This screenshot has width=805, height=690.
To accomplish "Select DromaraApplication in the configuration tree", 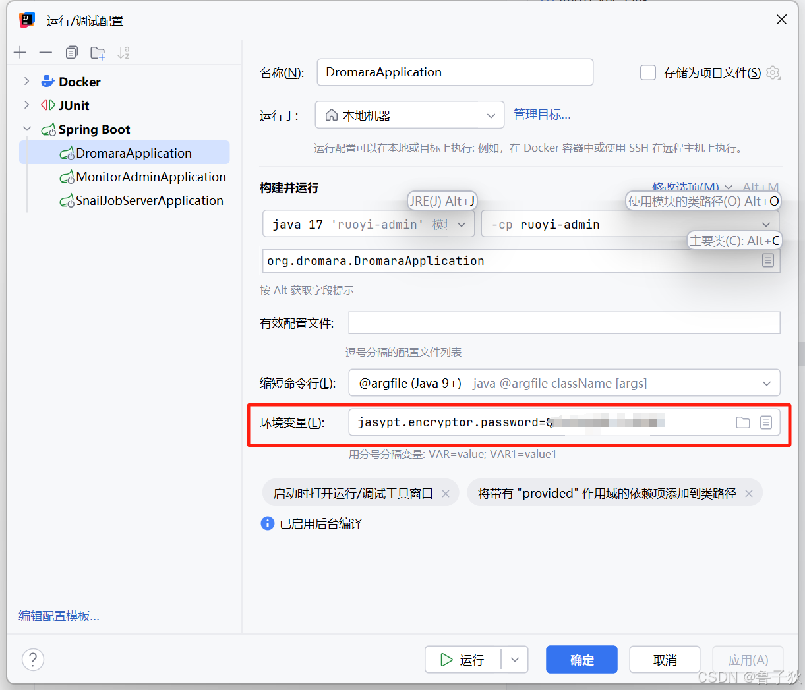I will 125,153.
